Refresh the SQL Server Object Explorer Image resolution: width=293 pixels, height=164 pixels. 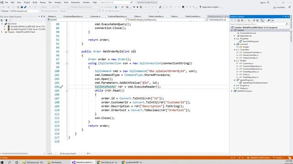pos(2,20)
